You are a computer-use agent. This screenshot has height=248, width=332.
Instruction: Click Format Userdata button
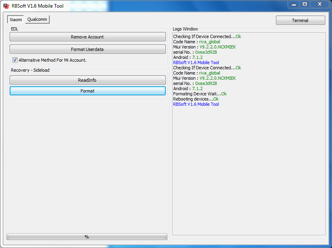point(87,49)
